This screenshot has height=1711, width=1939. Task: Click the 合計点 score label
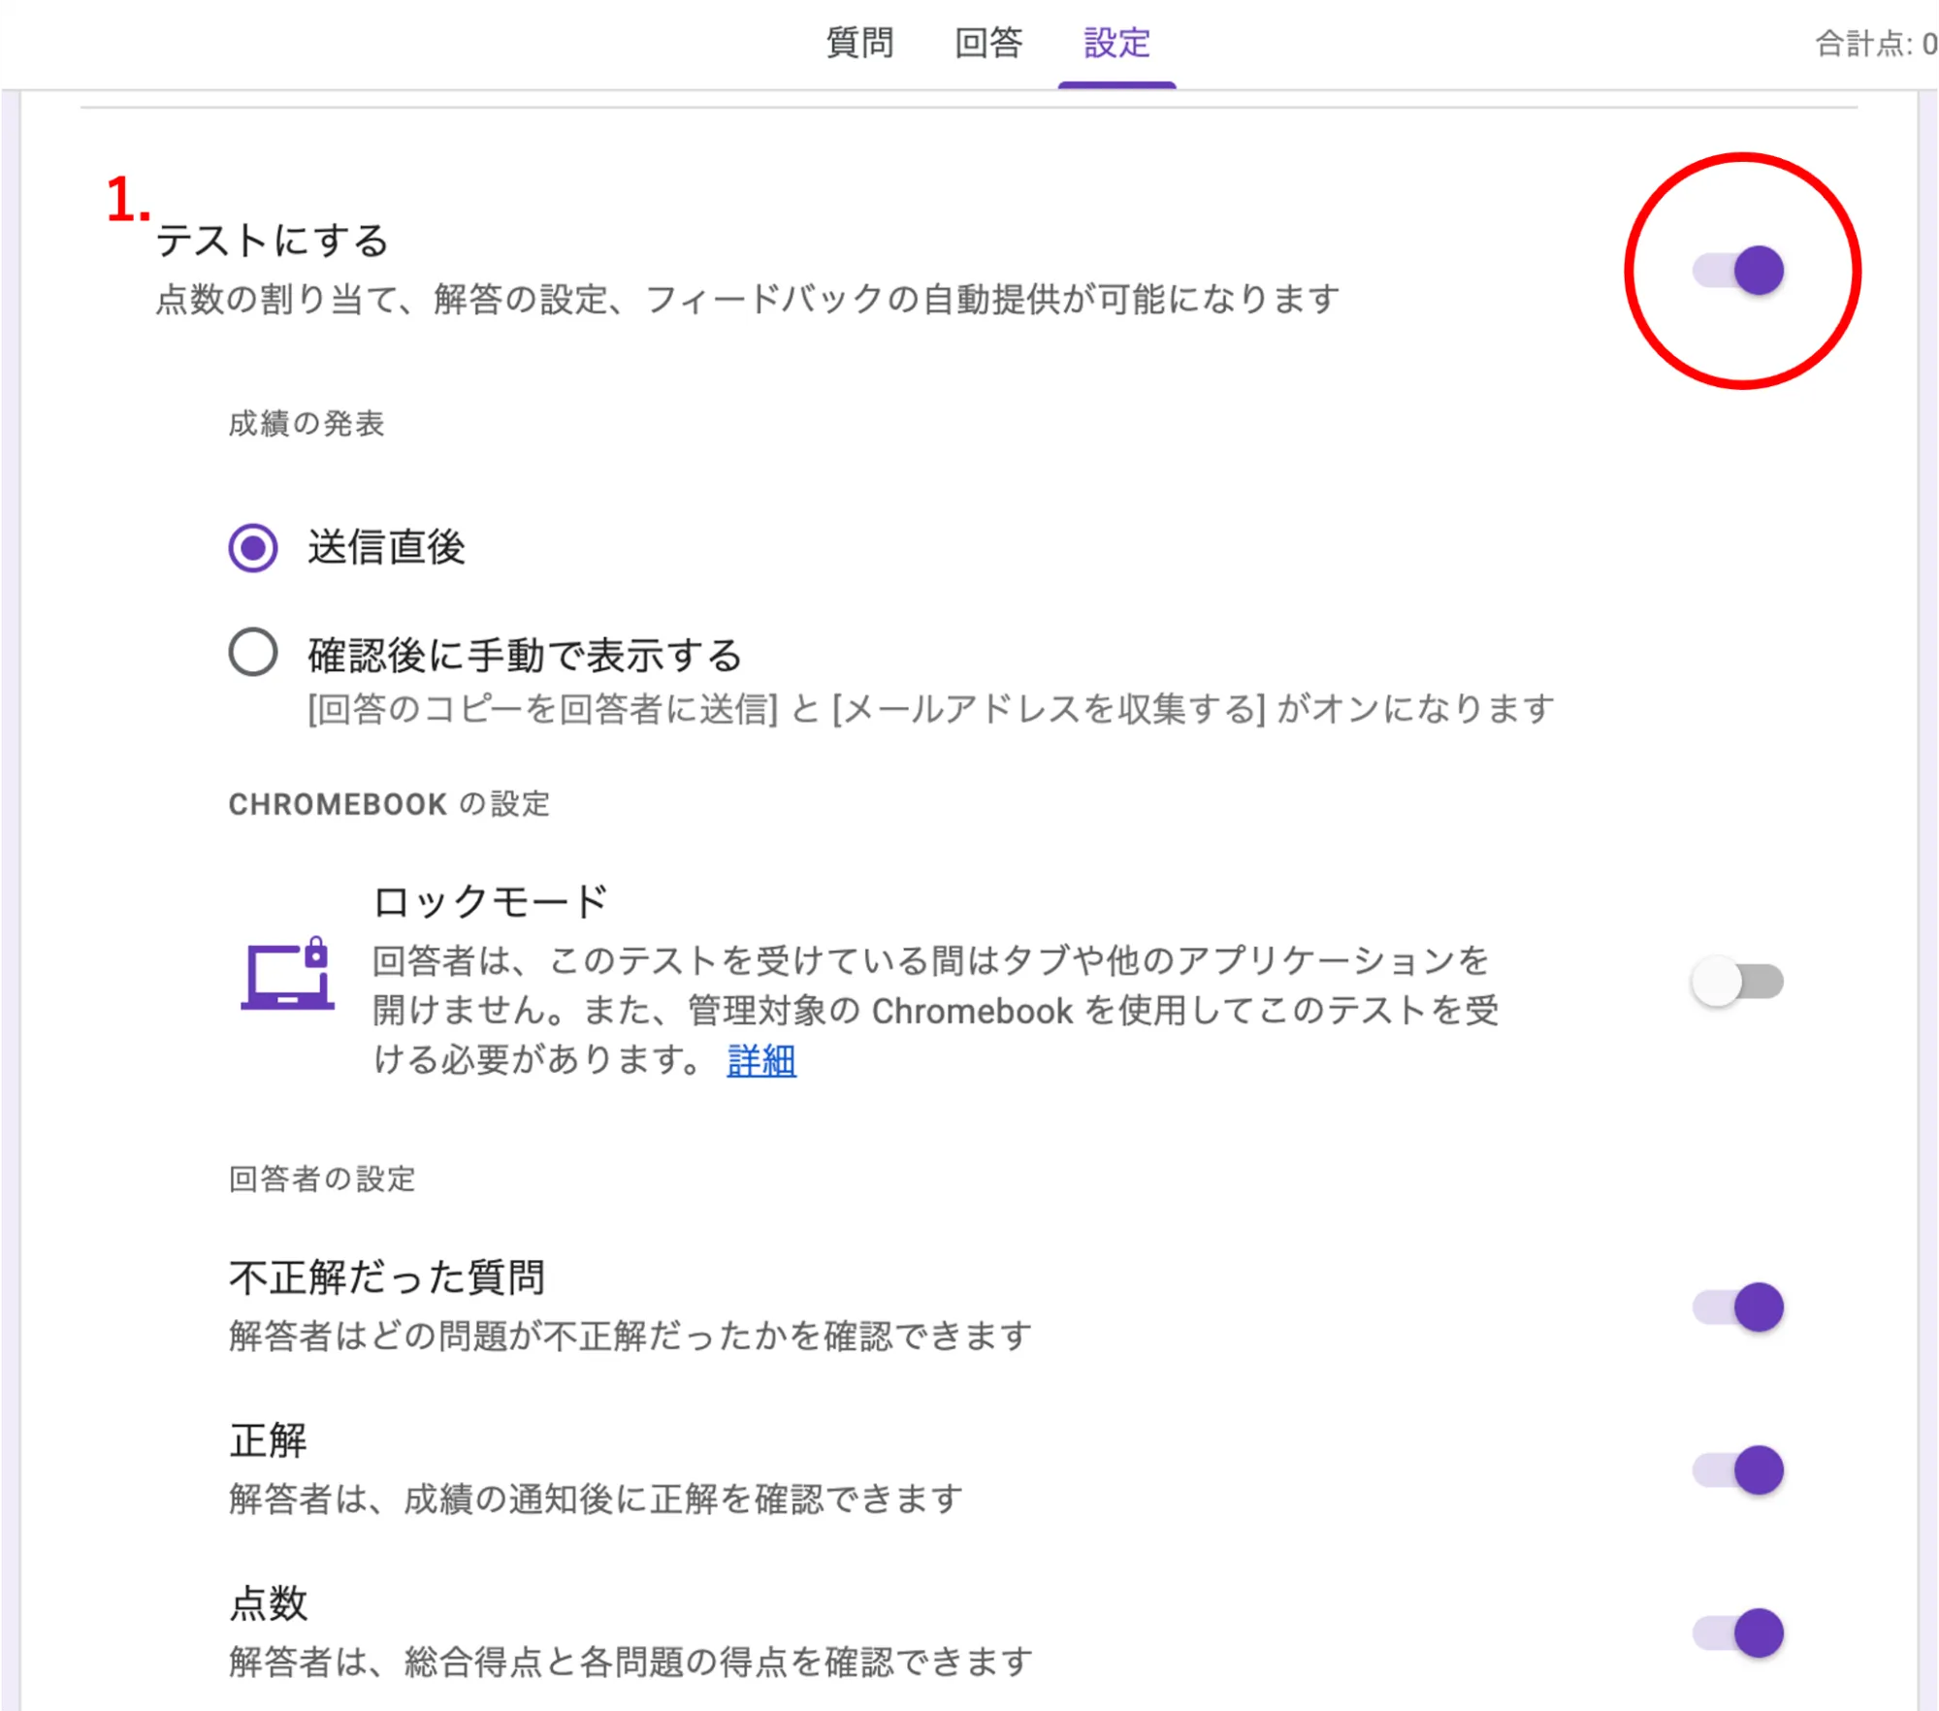pyautogui.click(x=1874, y=44)
